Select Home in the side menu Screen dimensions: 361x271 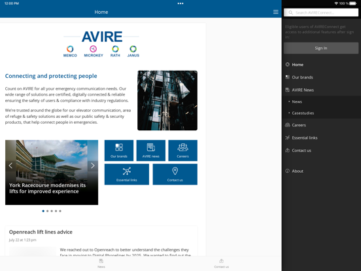(x=321, y=65)
